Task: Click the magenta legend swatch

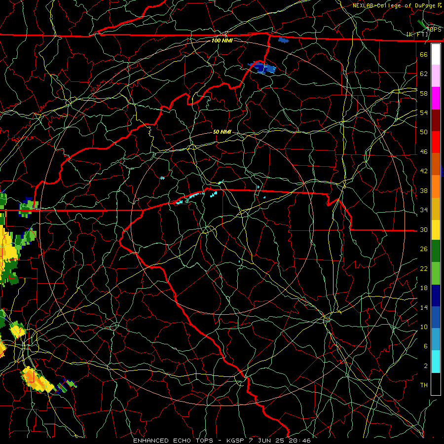Action: [x=436, y=98]
